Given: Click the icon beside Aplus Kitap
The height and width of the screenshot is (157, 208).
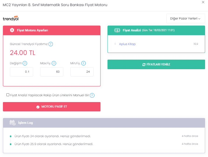Looking at the screenshot, I should [x=115, y=44].
